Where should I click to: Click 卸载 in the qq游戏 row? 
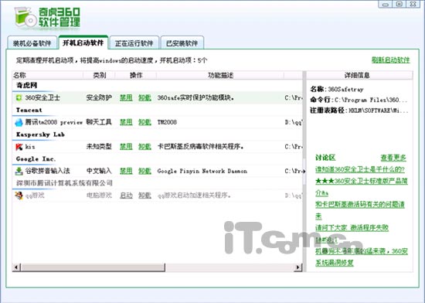[x=144, y=196]
